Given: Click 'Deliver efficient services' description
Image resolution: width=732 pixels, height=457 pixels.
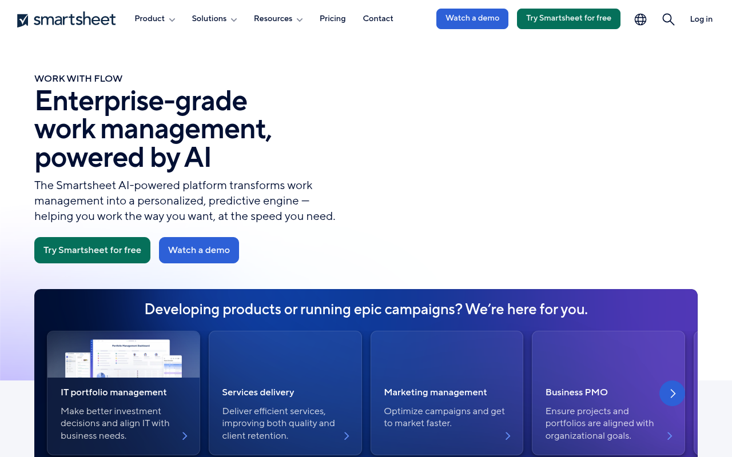Looking at the screenshot, I should coord(279,423).
